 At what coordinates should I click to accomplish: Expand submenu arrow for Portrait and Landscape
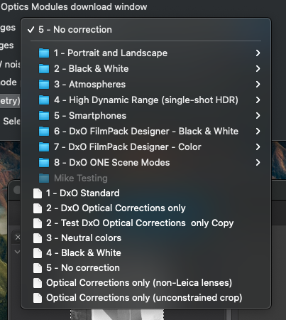(x=258, y=53)
